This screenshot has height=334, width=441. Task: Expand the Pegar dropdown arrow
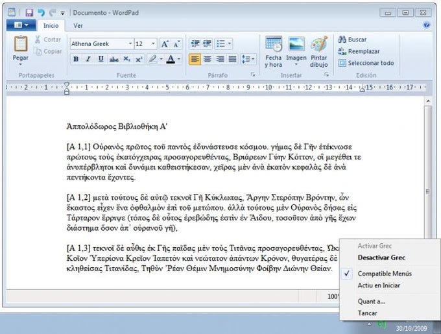click(x=21, y=64)
